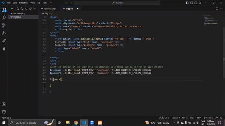Select log.php in the file explorer
The width and height of the screenshot is (225, 126).
click(x=23, y=17)
